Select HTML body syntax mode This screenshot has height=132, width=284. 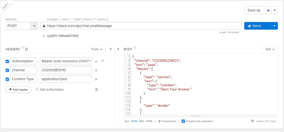click(x=149, y=121)
